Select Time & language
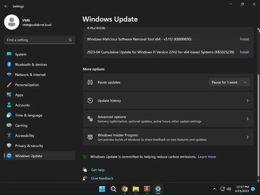Image resolution: width=260 pixels, height=195 pixels. tap(39, 115)
